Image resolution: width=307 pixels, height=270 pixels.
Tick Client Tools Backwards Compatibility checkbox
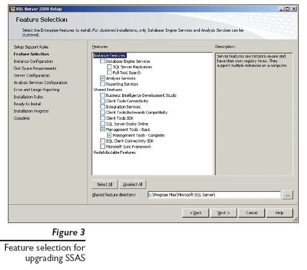pyautogui.click(x=103, y=112)
